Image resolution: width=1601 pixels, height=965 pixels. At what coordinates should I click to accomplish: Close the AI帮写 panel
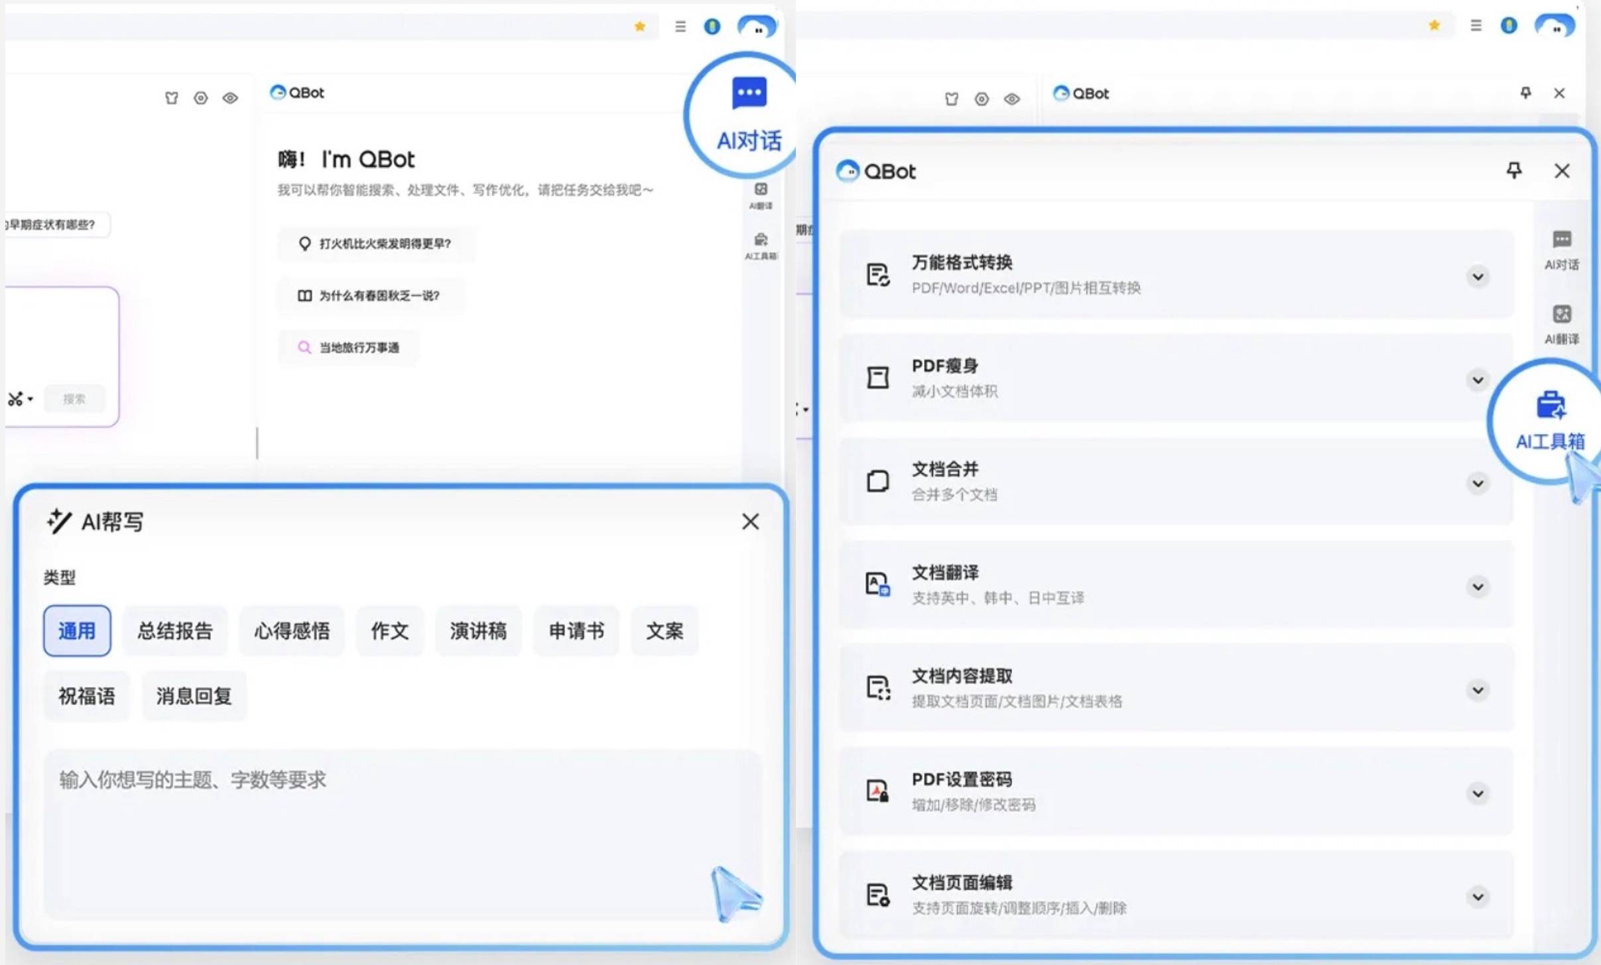pyautogui.click(x=750, y=522)
